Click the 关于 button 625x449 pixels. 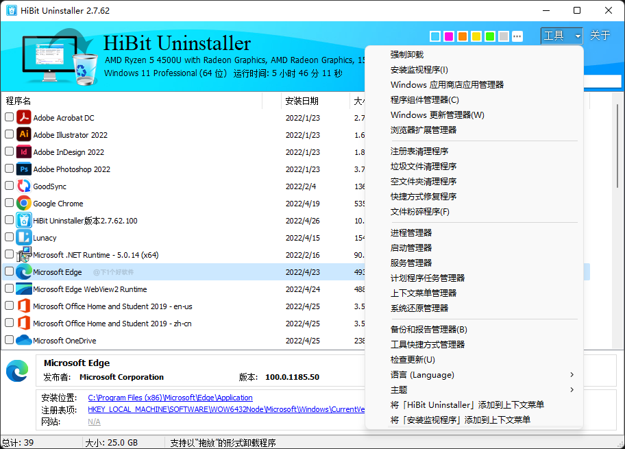coord(600,36)
